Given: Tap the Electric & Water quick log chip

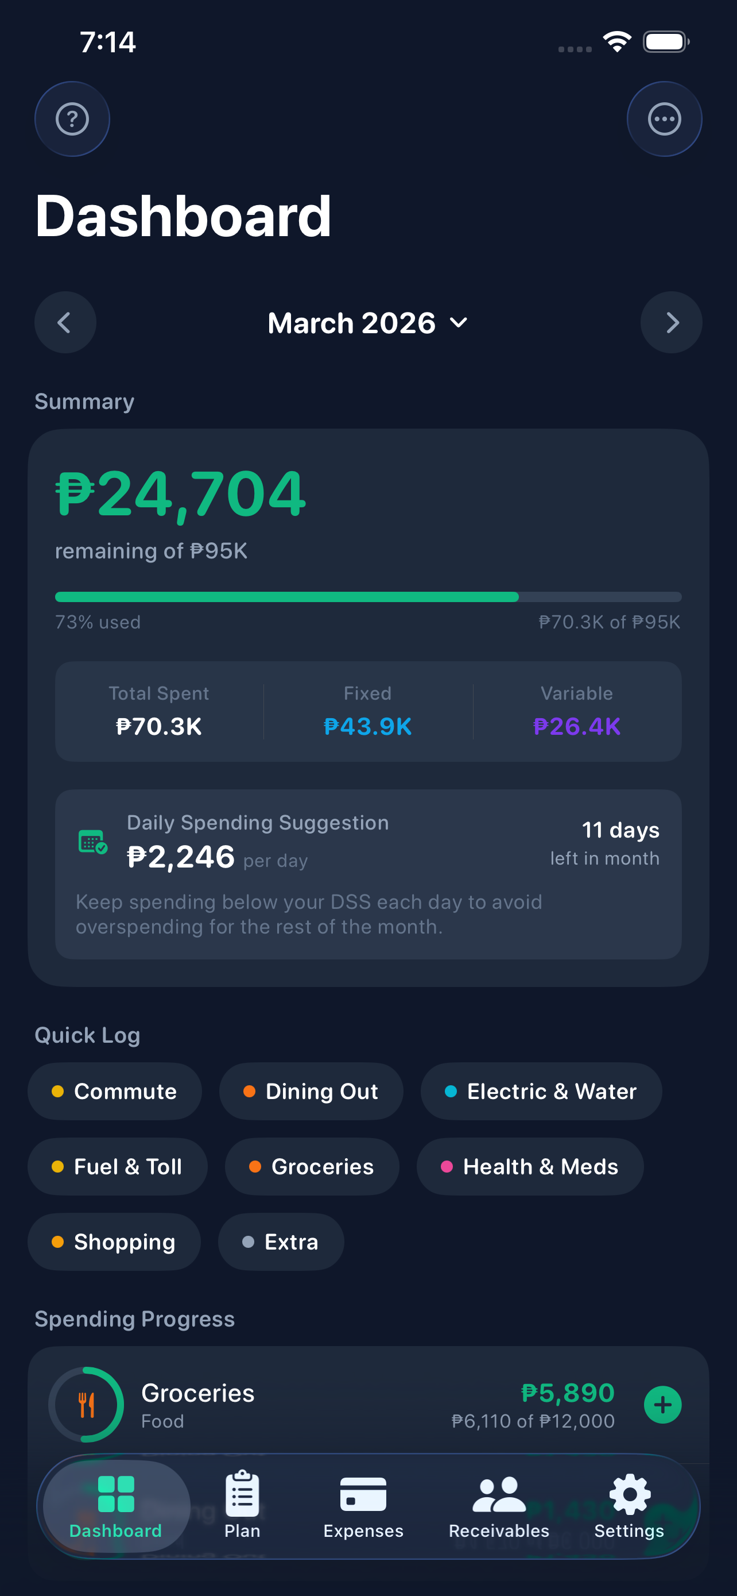Looking at the screenshot, I should pyautogui.click(x=541, y=1091).
